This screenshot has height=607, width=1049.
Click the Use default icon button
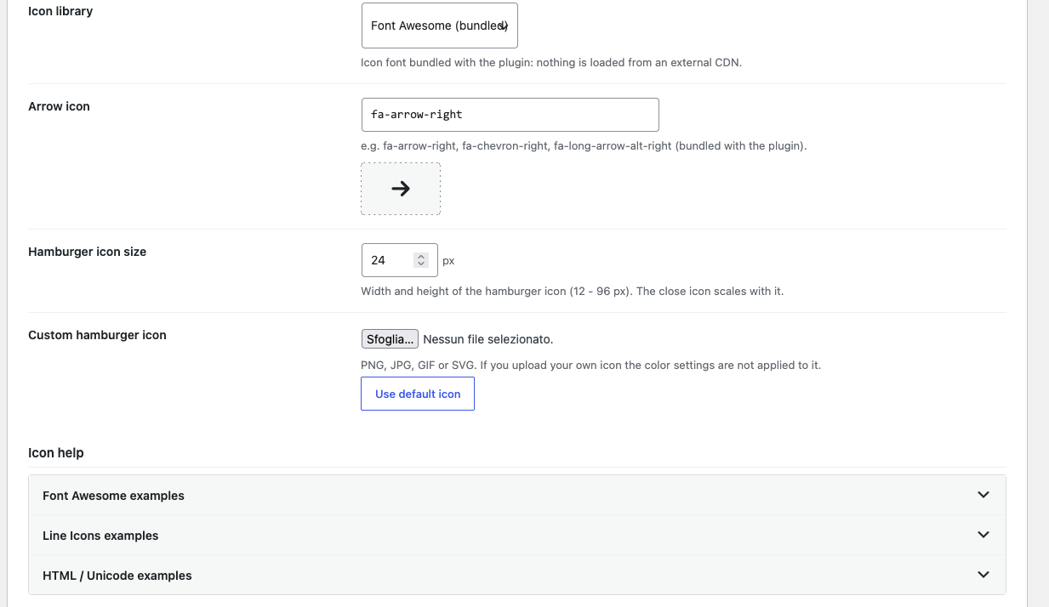[418, 394]
